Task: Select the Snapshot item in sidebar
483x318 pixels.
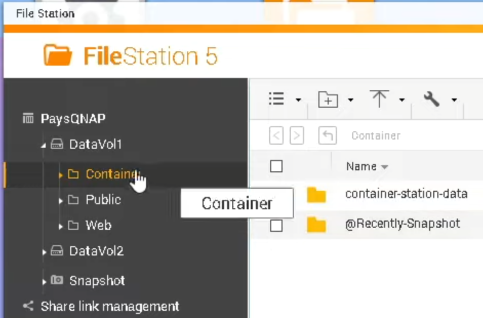Action: click(97, 281)
